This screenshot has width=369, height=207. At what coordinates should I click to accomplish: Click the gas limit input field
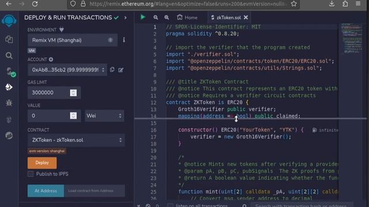point(54,93)
